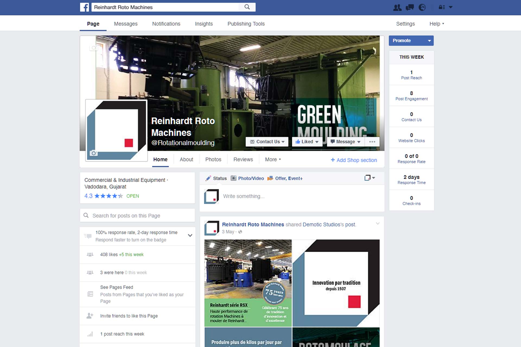This screenshot has width=521, height=347.
Task: Open the Contact Us button dropdown
Action: click(267, 142)
